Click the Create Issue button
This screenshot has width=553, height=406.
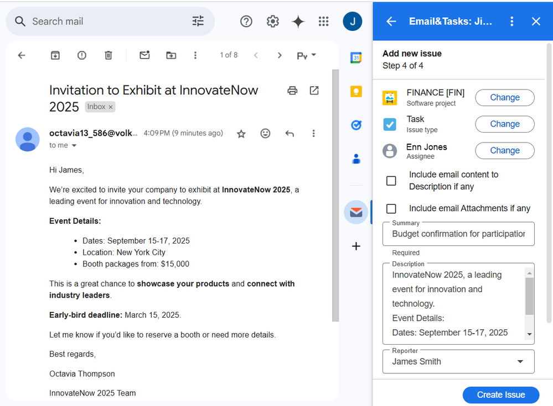click(x=501, y=395)
